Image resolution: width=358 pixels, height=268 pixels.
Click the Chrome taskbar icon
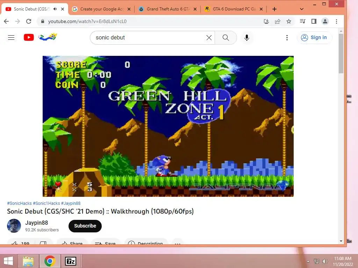coord(50,261)
